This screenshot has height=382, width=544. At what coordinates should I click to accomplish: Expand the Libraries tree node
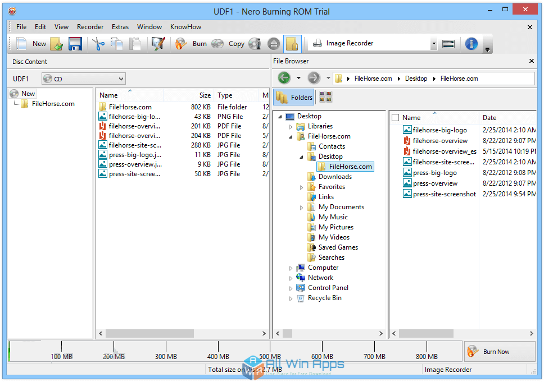click(291, 127)
